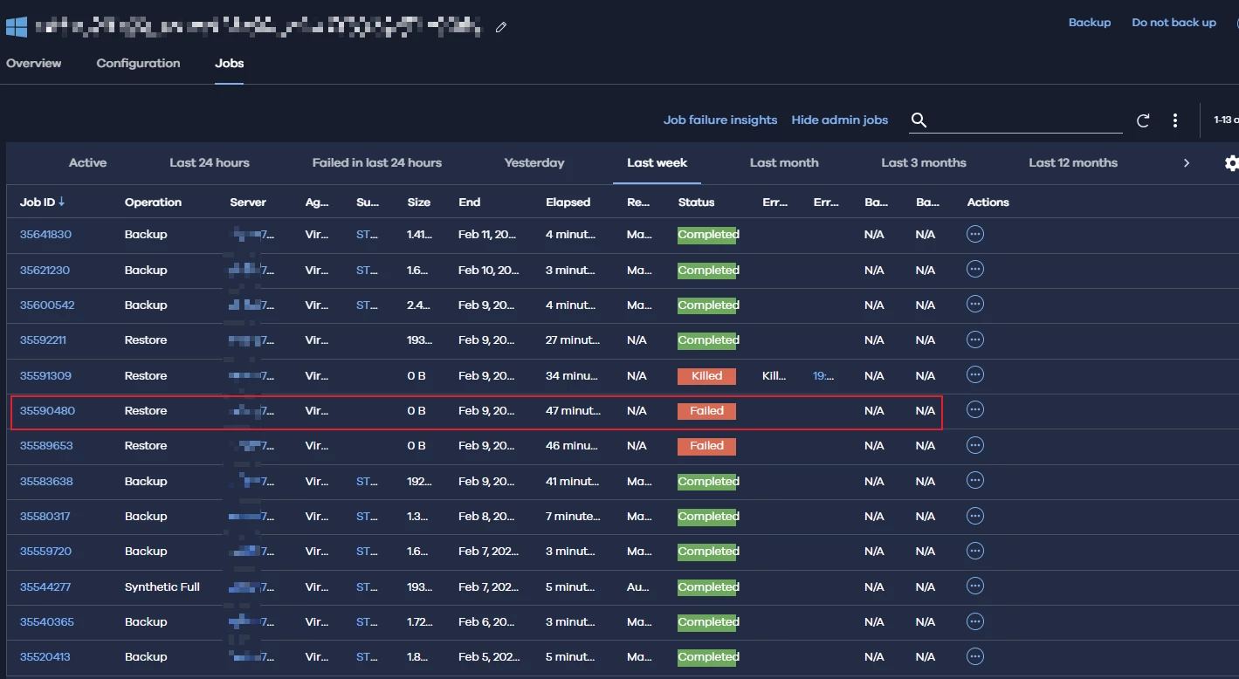Click the Actions column header
This screenshot has height=679, width=1239.
click(988, 202)
